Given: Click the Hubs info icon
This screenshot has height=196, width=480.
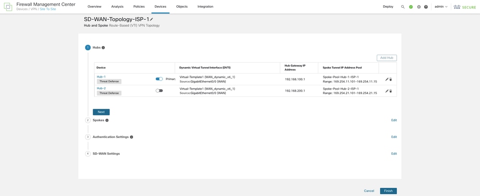Looking at the screenshot, I should [x=103, y=47].
